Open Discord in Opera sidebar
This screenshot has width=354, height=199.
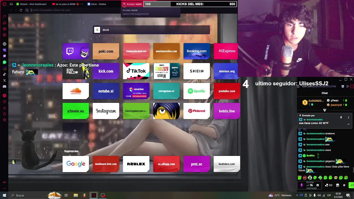coord(4,87)
